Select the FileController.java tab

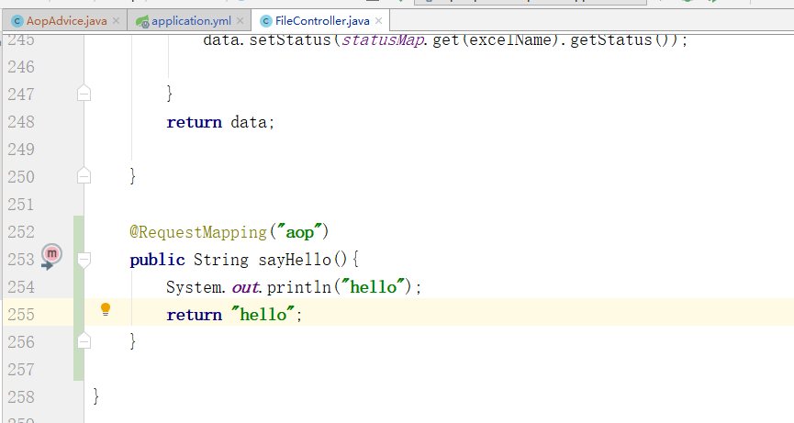[321, 20]
